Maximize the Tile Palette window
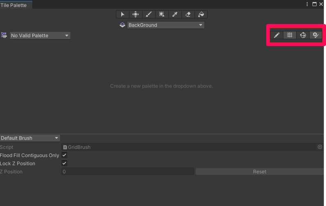This screenshot has height=206, width=326. point(315,4)
